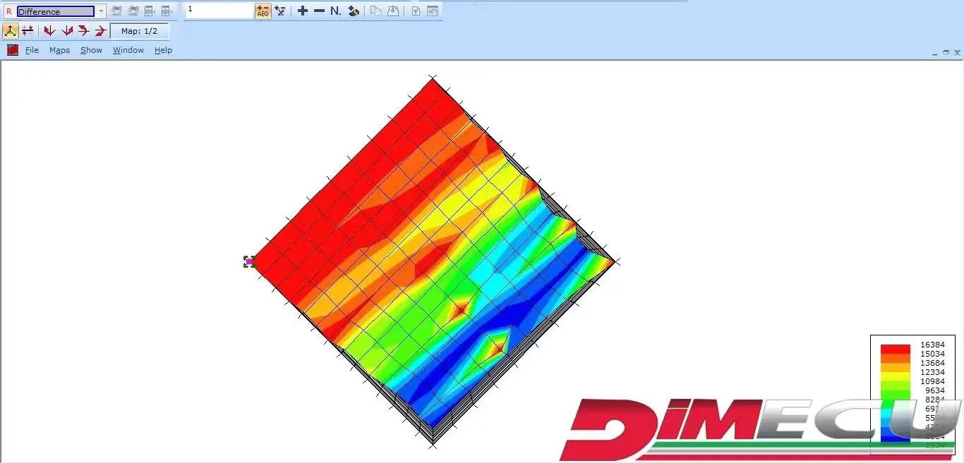Click the red legend swatch at 16384
The image size is (964, 463).
tap(896, 349)
